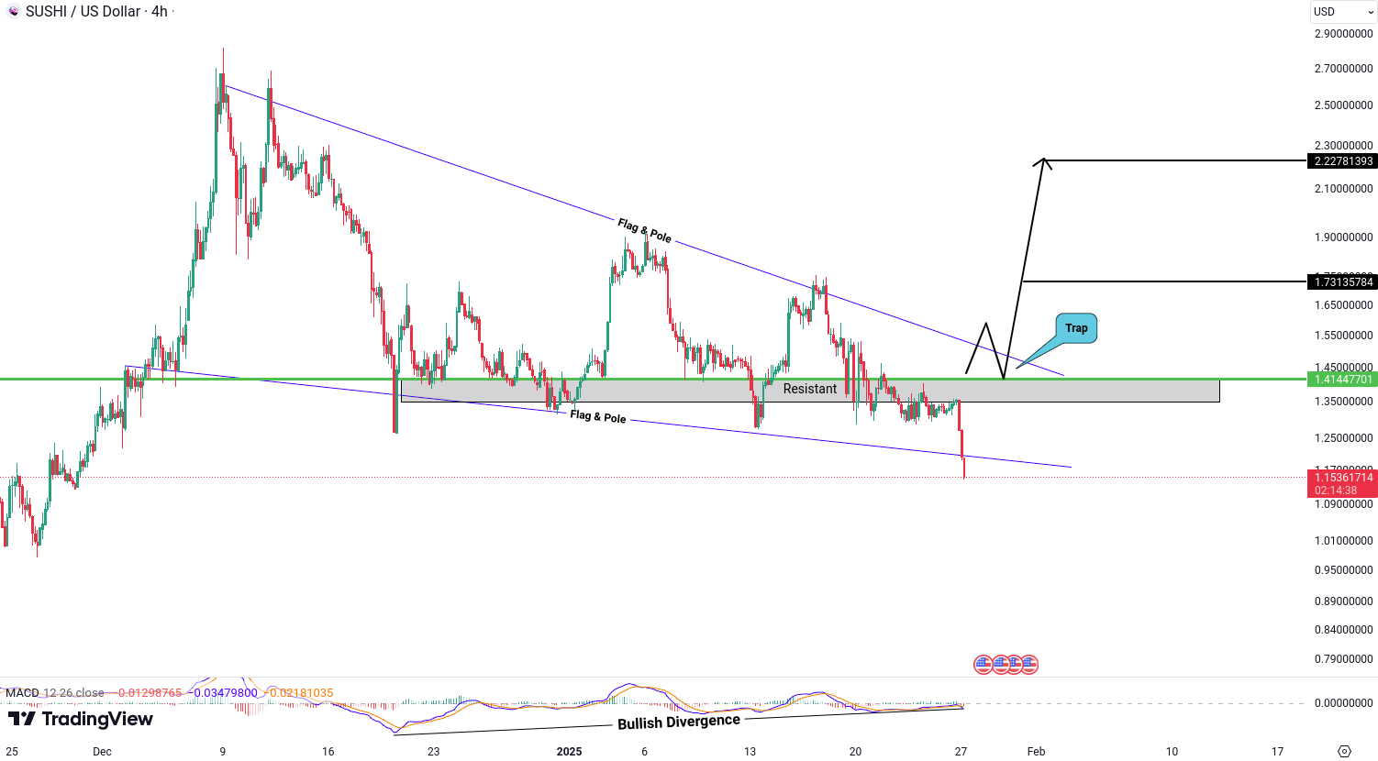Click the 2025 label on the time axis
Image resolution: width=1378 pixels, height=761 pixels.
[569, 752]
